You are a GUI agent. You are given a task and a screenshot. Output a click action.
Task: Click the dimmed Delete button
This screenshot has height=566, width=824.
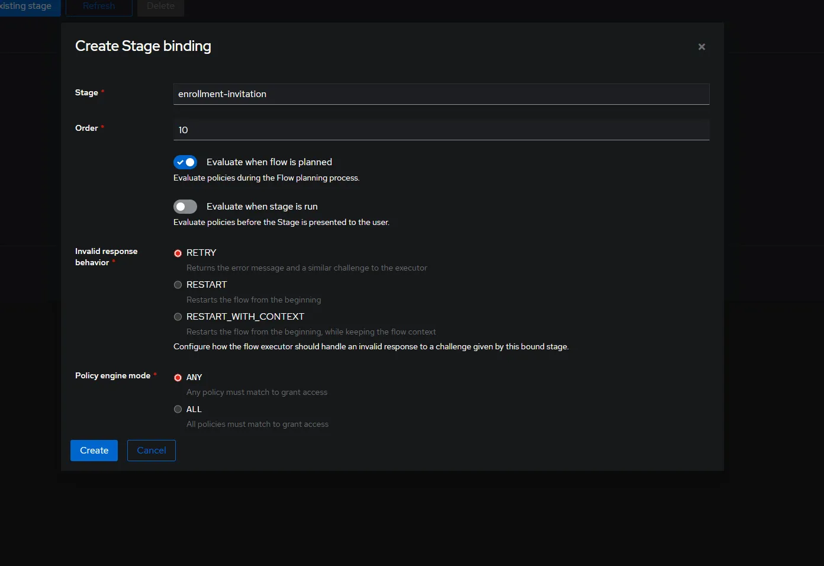pyautogui.click(x=160, y=7)
